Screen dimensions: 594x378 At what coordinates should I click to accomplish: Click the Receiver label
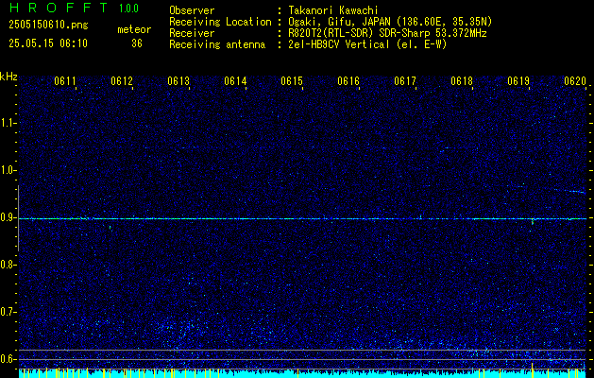tap(192, 33)
